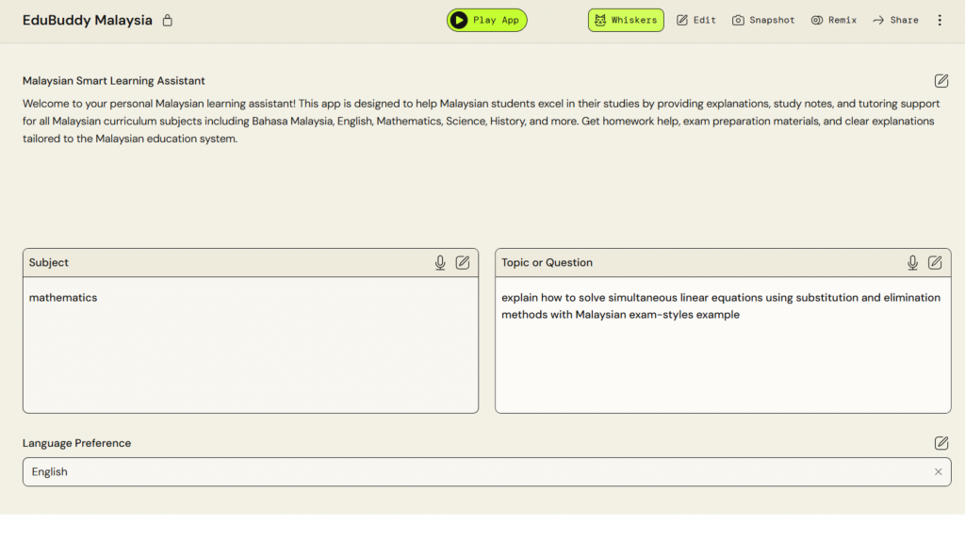
Task: Click the edit icon for Language Preference
Action: click(x=941, y=443)
